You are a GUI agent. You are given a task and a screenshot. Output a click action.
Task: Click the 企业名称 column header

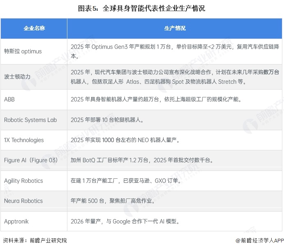click(34, 28)
